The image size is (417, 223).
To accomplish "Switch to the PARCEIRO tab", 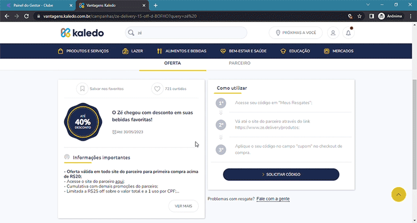I will [240, 63].
